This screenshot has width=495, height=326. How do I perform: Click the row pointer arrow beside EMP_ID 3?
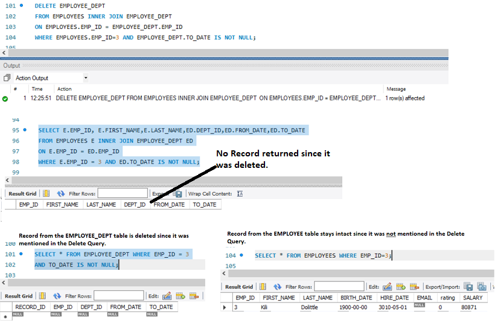[225, 307]
